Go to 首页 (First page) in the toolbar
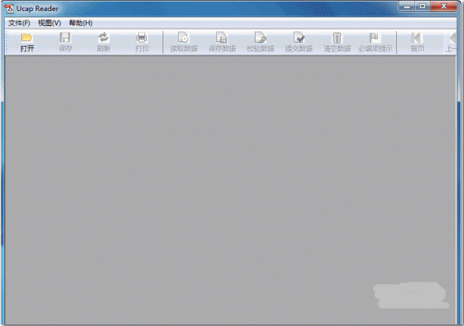This screenshot has height=326, width=464. click(416, 38)
